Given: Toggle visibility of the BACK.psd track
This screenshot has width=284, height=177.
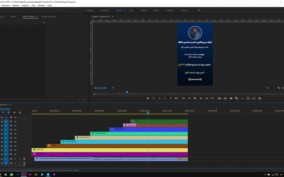Looking at the screenshot, I should click(15, 154).
